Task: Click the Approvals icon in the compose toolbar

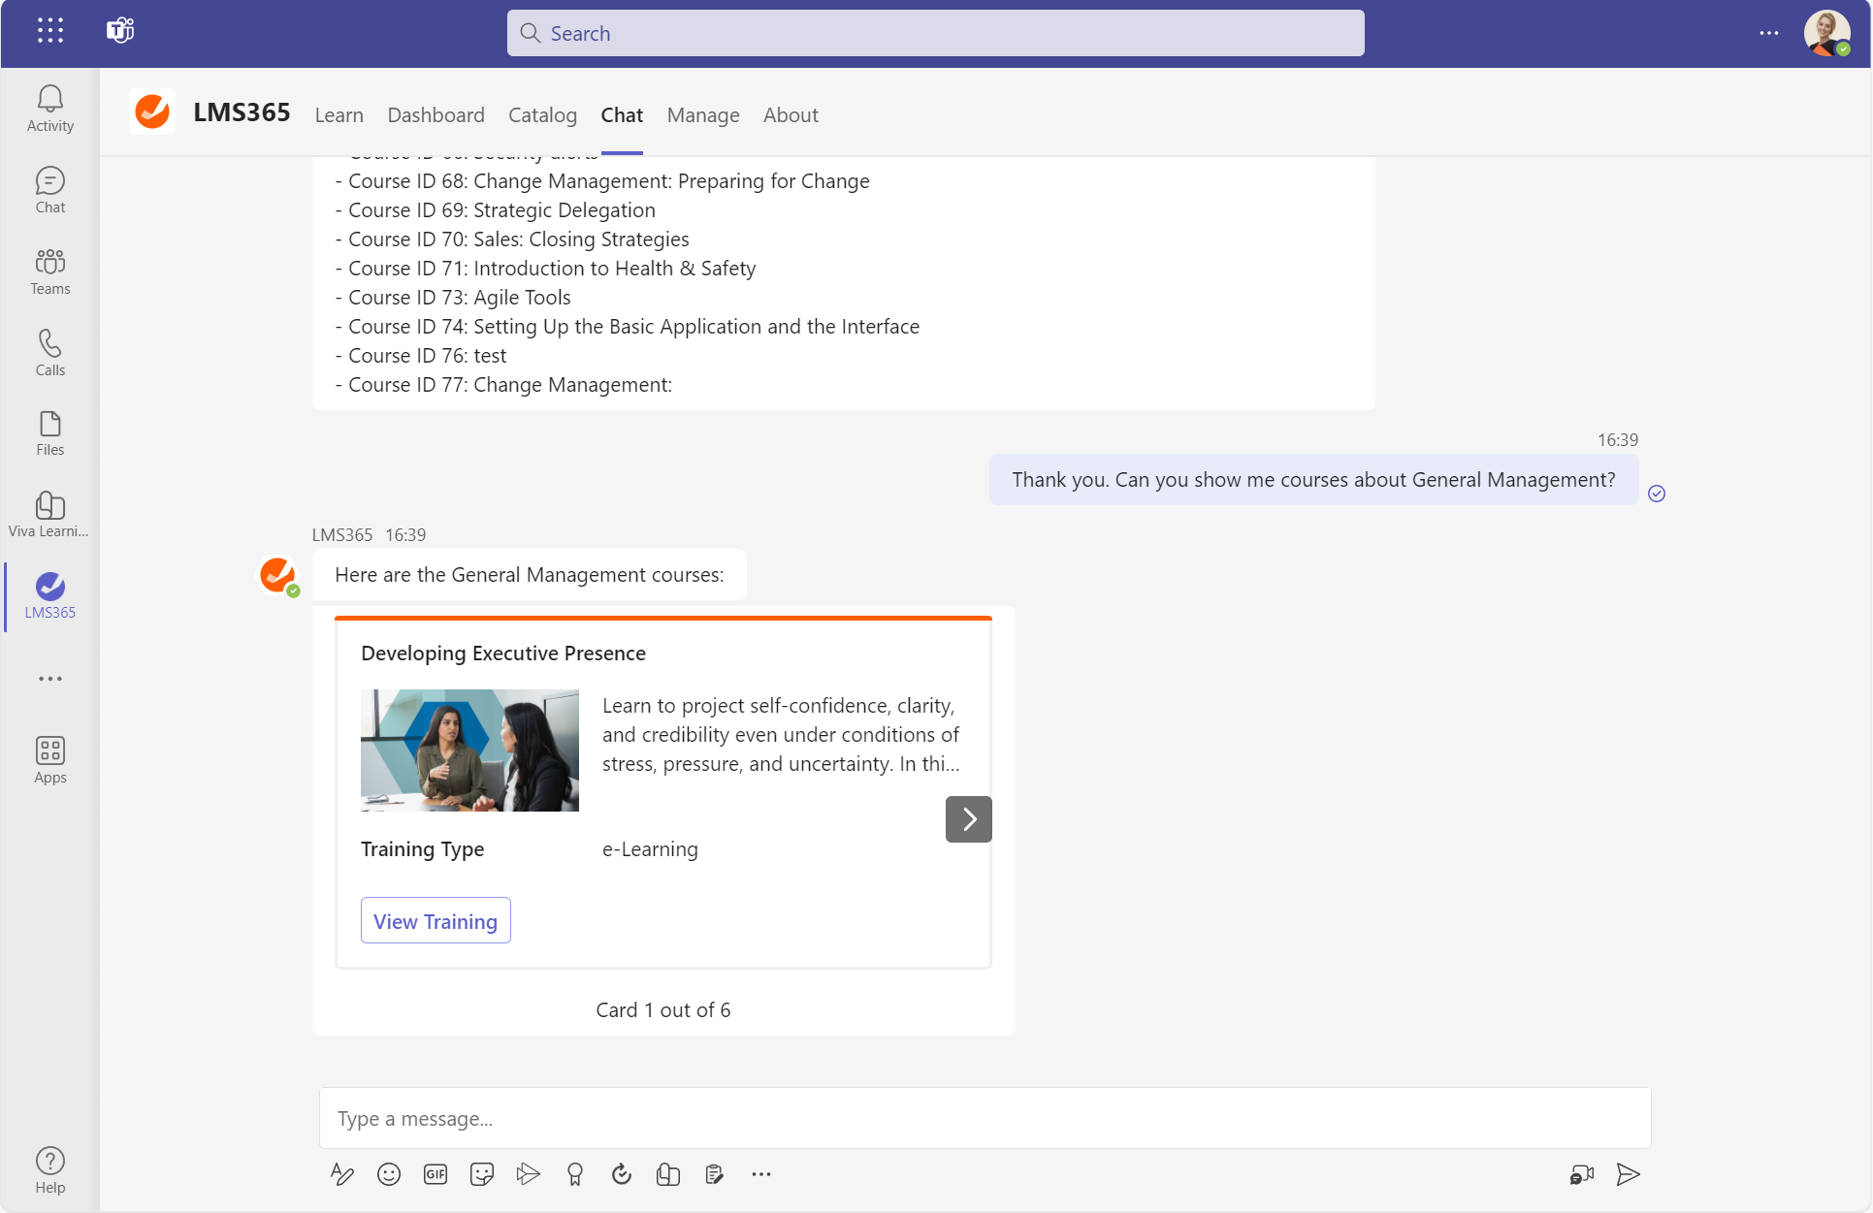Action: [x=622, y=1174]
